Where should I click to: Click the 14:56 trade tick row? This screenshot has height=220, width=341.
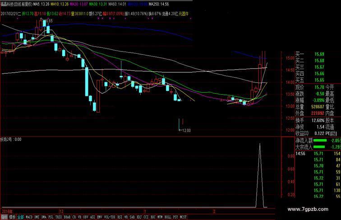click(318, 154)
